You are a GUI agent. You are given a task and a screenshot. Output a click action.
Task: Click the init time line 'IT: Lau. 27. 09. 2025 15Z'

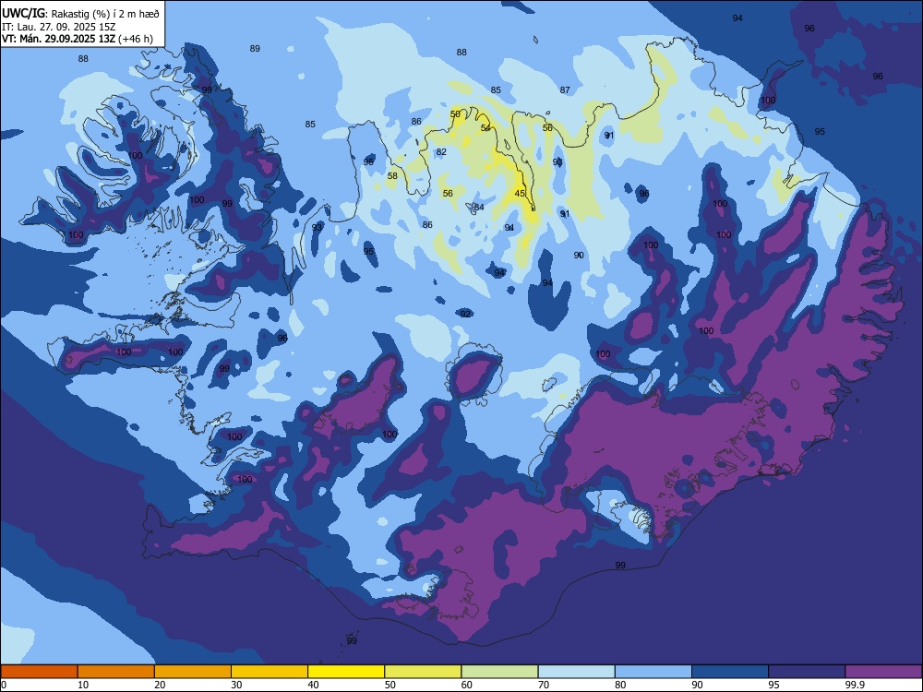tap(58, 27)
